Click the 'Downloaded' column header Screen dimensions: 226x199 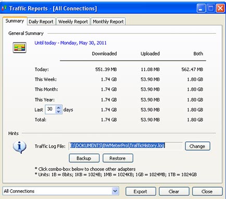click(x=104, y=54)
